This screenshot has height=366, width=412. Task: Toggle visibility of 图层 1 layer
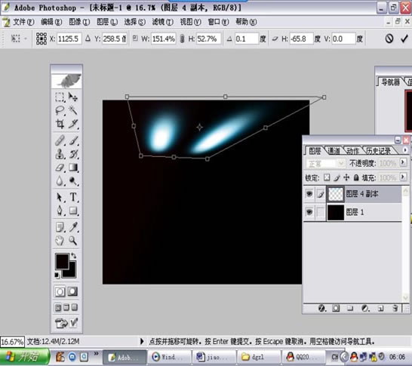coord(309,212)
